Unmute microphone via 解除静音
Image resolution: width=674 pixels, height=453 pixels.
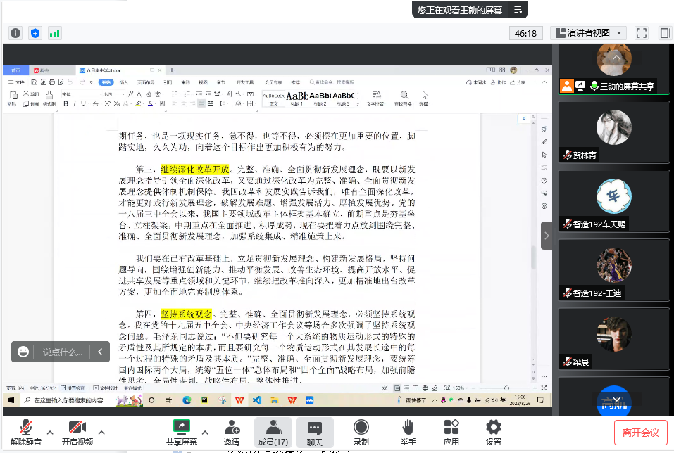tap(26, 433)
